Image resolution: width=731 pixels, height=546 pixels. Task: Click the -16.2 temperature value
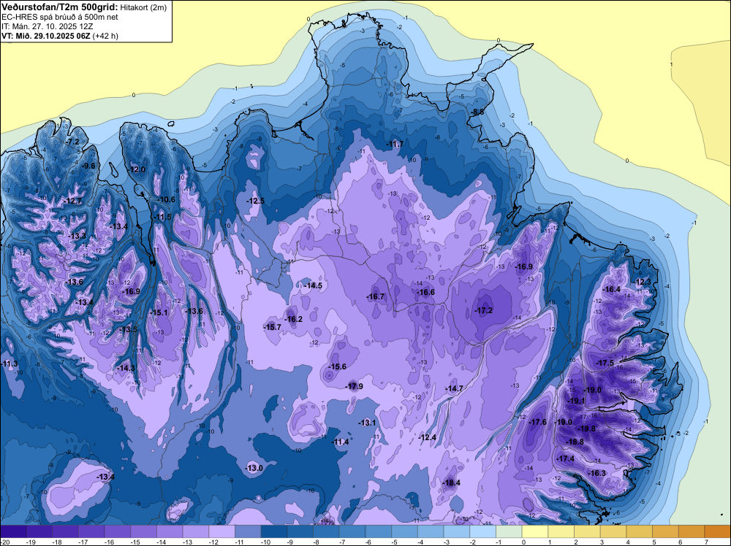click(x=293, y=319)
